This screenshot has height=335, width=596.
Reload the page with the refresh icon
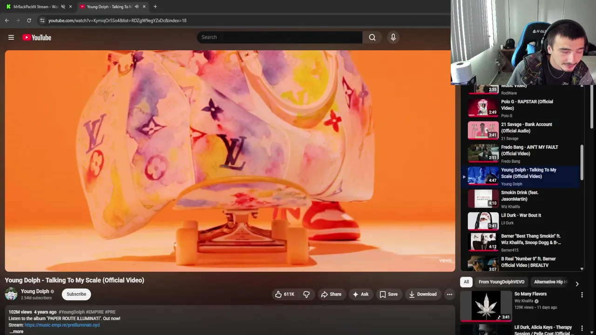pos(29,20)
